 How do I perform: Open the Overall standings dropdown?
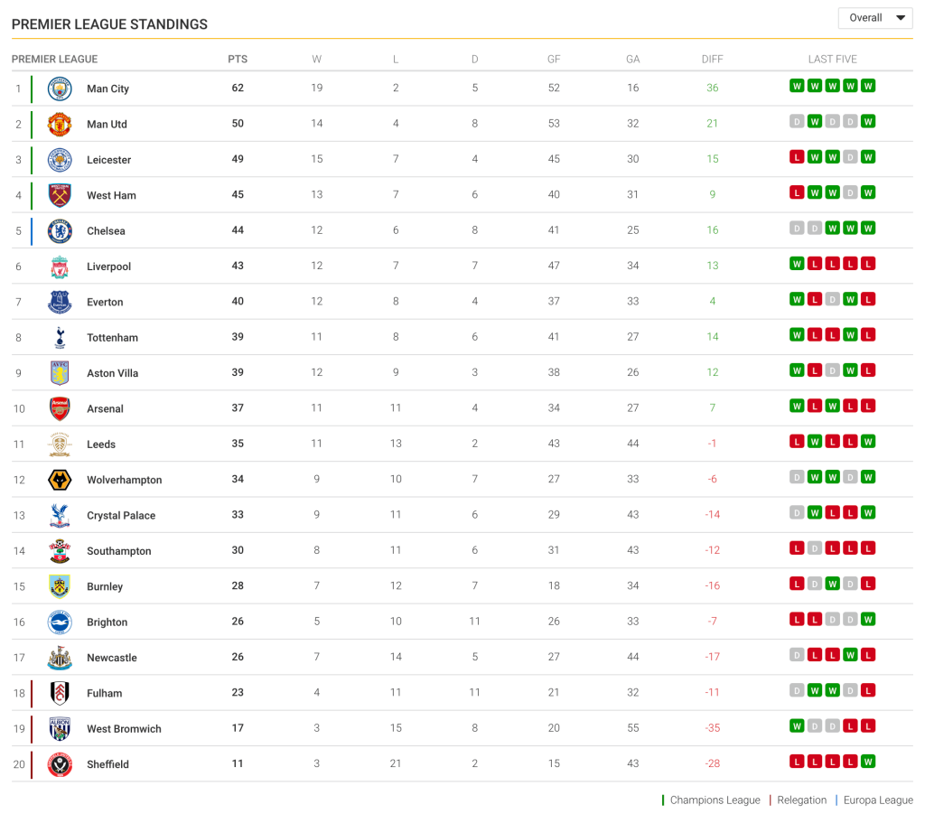coord(875,18)
